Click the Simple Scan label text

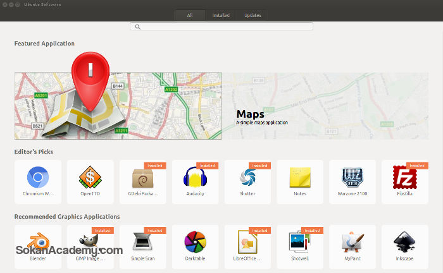point(142,258)
